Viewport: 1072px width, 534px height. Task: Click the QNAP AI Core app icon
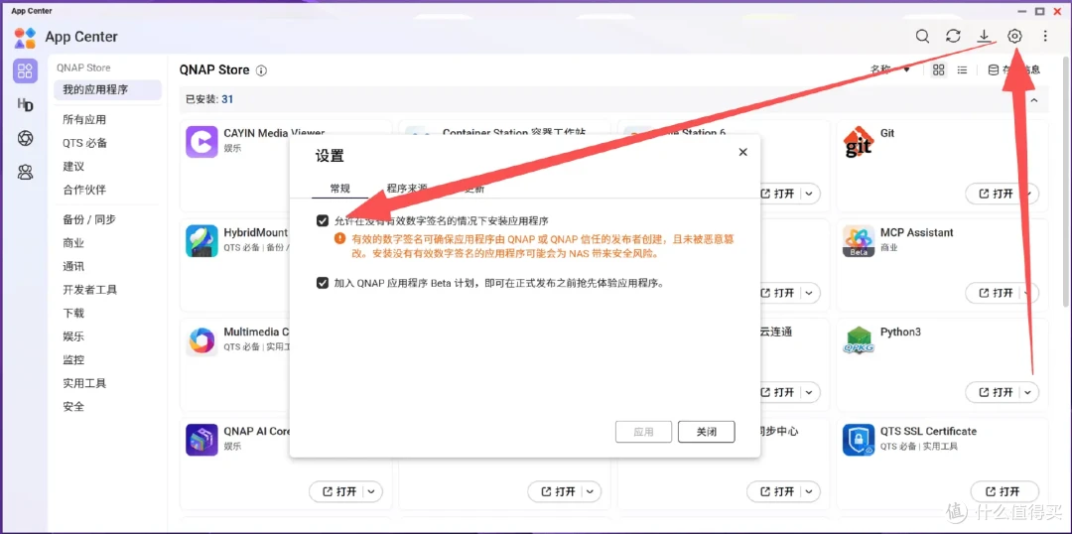click(x=201, y=440)
